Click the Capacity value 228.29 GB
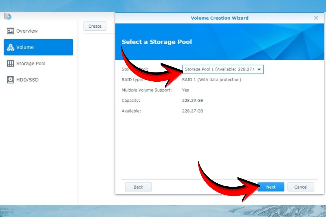Image resolution: width=326 pixels, height=217 pixels. 192,100
